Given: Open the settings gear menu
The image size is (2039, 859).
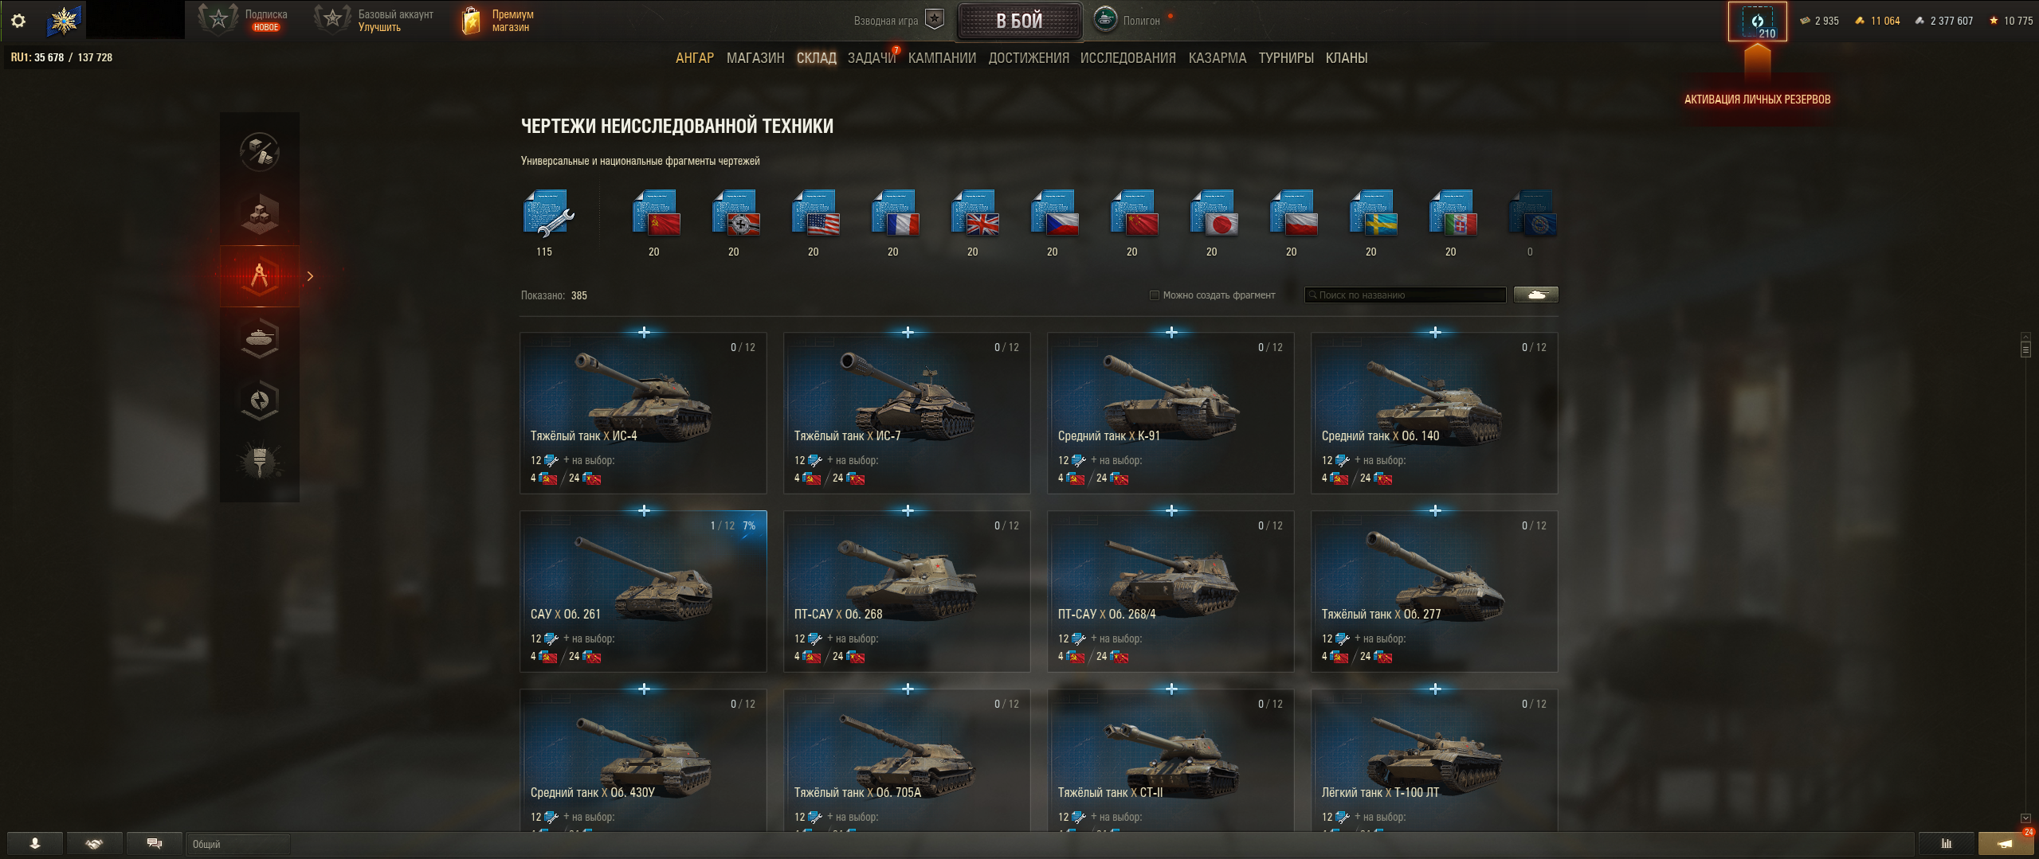Looking at the screenshot, I should tap(18, 21).
